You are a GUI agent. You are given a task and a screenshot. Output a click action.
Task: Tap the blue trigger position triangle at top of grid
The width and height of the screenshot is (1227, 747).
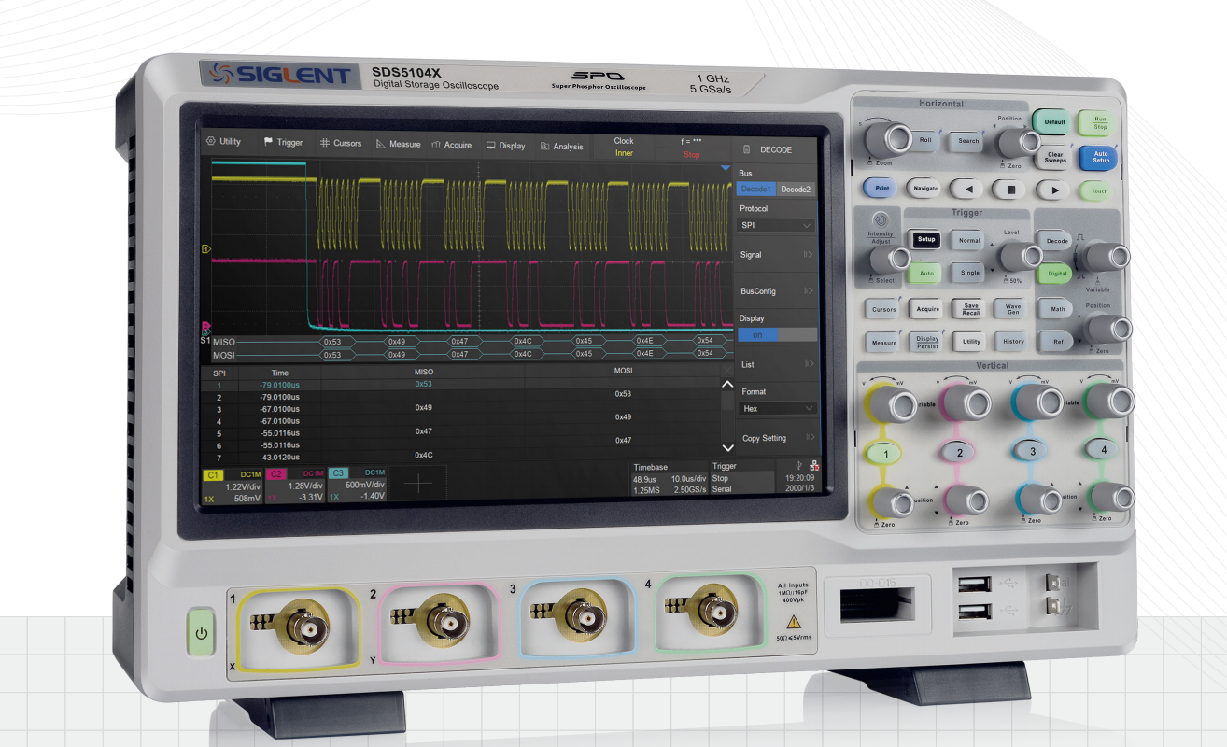tap(726, 169)
